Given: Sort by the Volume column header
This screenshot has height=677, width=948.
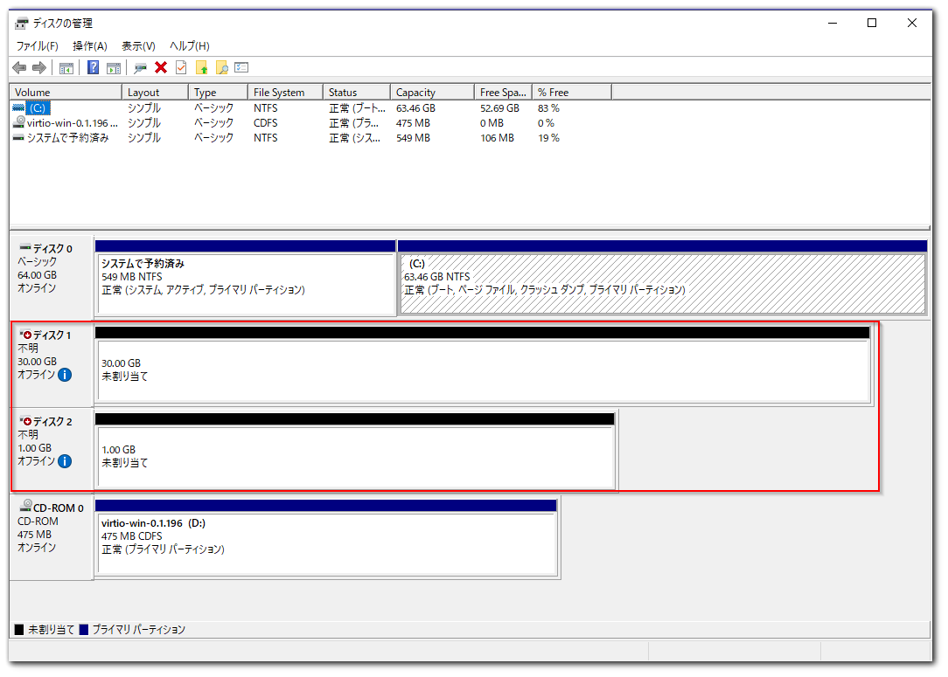Looking at the screenshot, I should [x=66, y=93].
